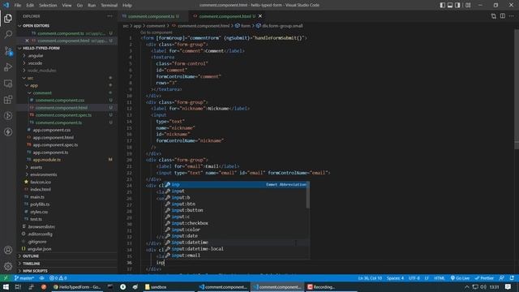The height and width of the screenshot is (292, 519).
Task: Open the Terminal menu
Action: point(109,5)
